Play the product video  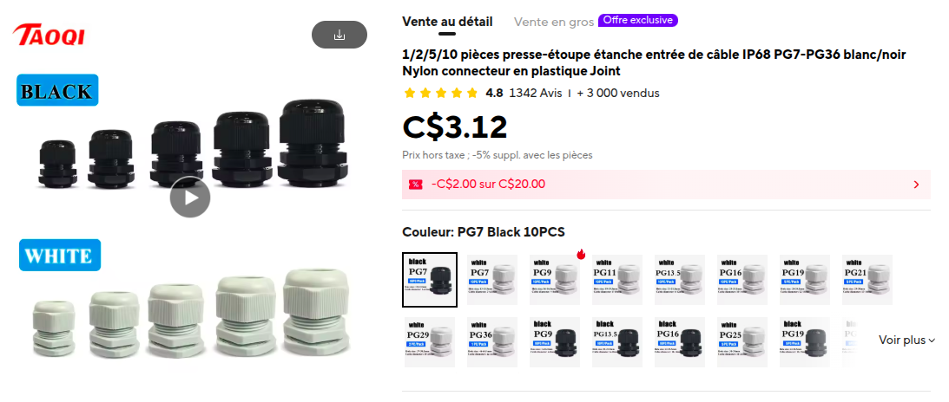(x=190, y=197)
